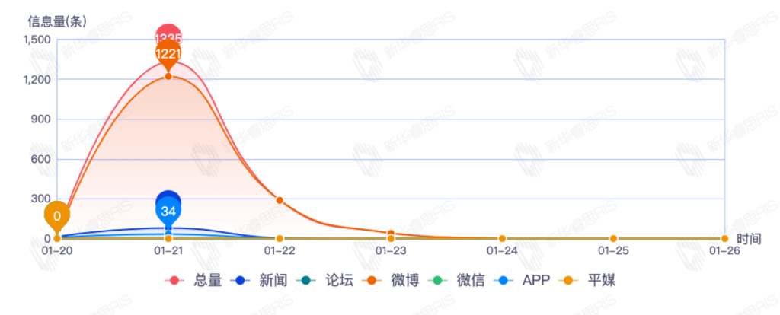Click the last data point at 01-26
780x315 pixels.
[x=724, y=239]
